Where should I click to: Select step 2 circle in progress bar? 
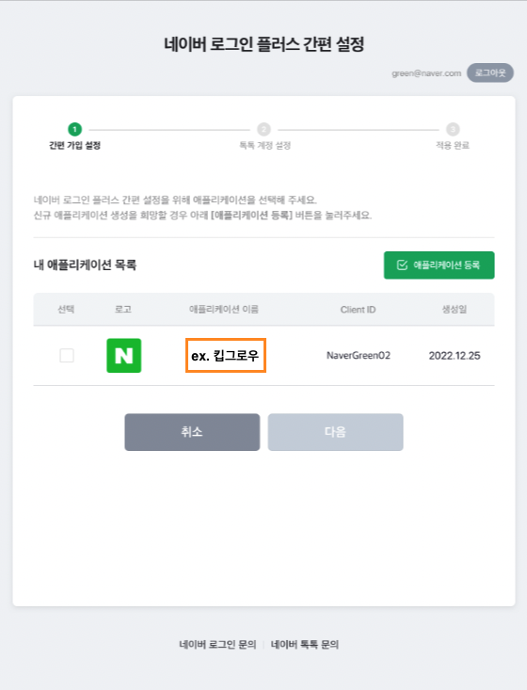263,129
